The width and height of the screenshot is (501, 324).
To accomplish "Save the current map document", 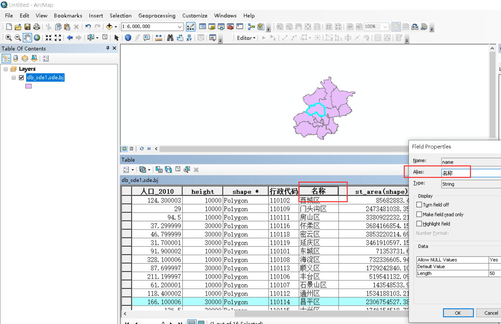I will coord(27,27).
